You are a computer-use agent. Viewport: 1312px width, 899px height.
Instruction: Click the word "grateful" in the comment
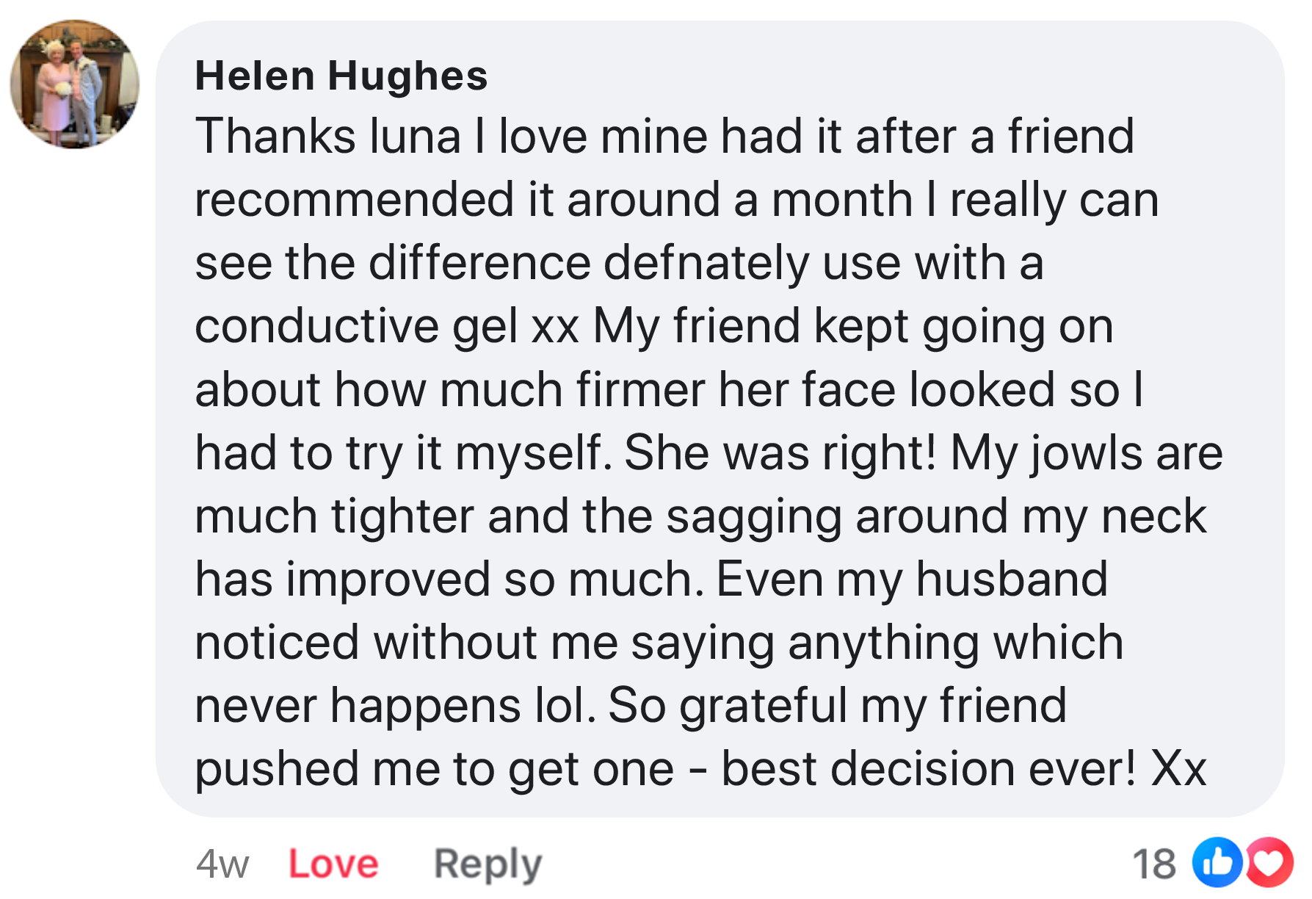coord(763,705)
